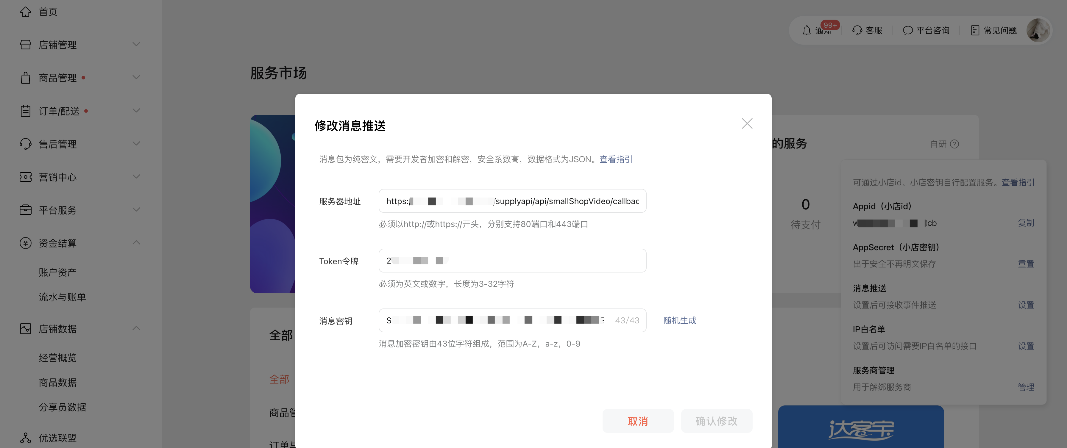Open 账户资产 submenu item
The height and width of the screenshot is (448, 1067).
coord(57,272)
